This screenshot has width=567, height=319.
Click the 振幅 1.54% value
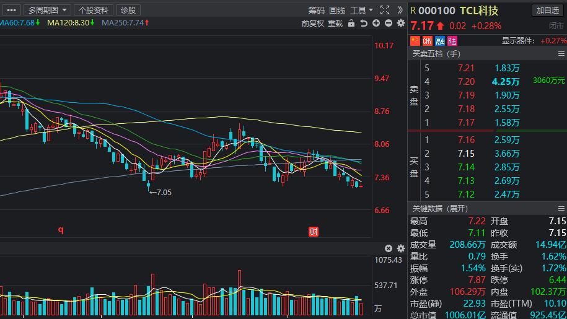point(473,268)
